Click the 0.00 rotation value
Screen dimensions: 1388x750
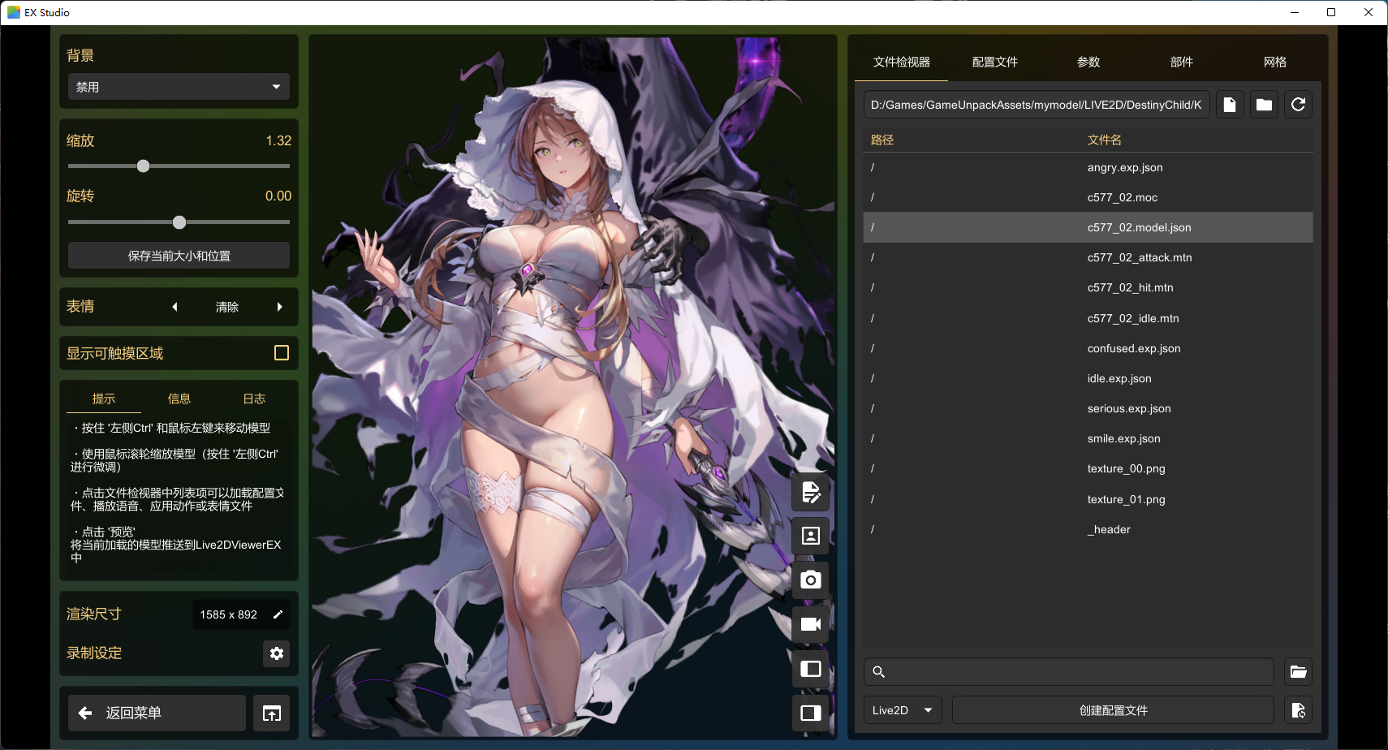pyautogui.click(x=278, y=196)
